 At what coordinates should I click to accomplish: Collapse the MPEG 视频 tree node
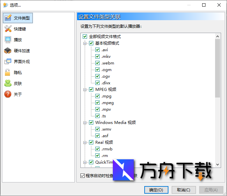coord(85,90)
